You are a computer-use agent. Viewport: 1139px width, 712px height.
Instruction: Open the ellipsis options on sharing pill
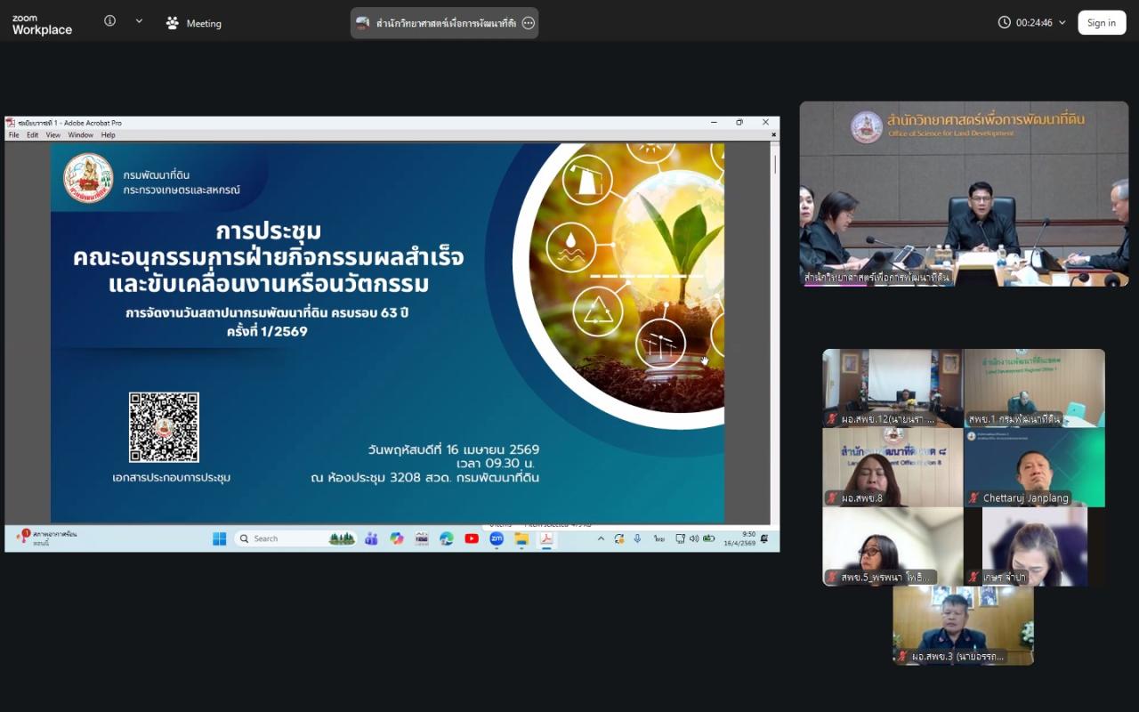(x=529, y=23)
